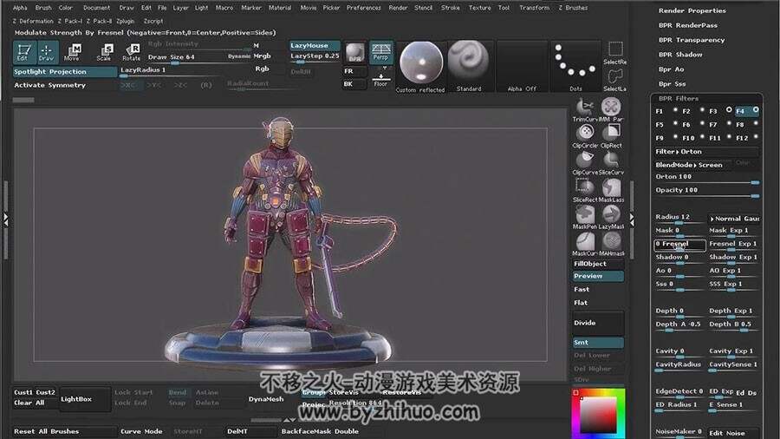Toggle the Floor grid icon

tap(380, 80)
